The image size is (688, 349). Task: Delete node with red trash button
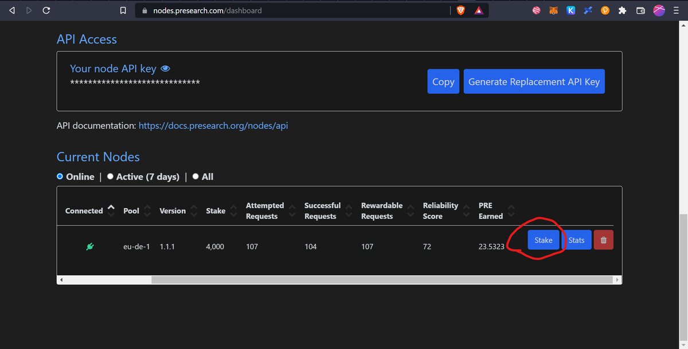603,240
